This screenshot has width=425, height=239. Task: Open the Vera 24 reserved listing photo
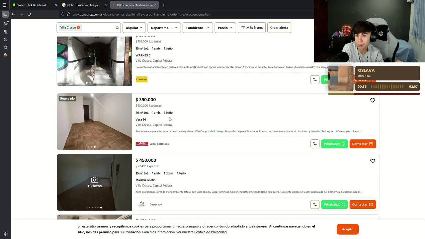pos(94,121)
